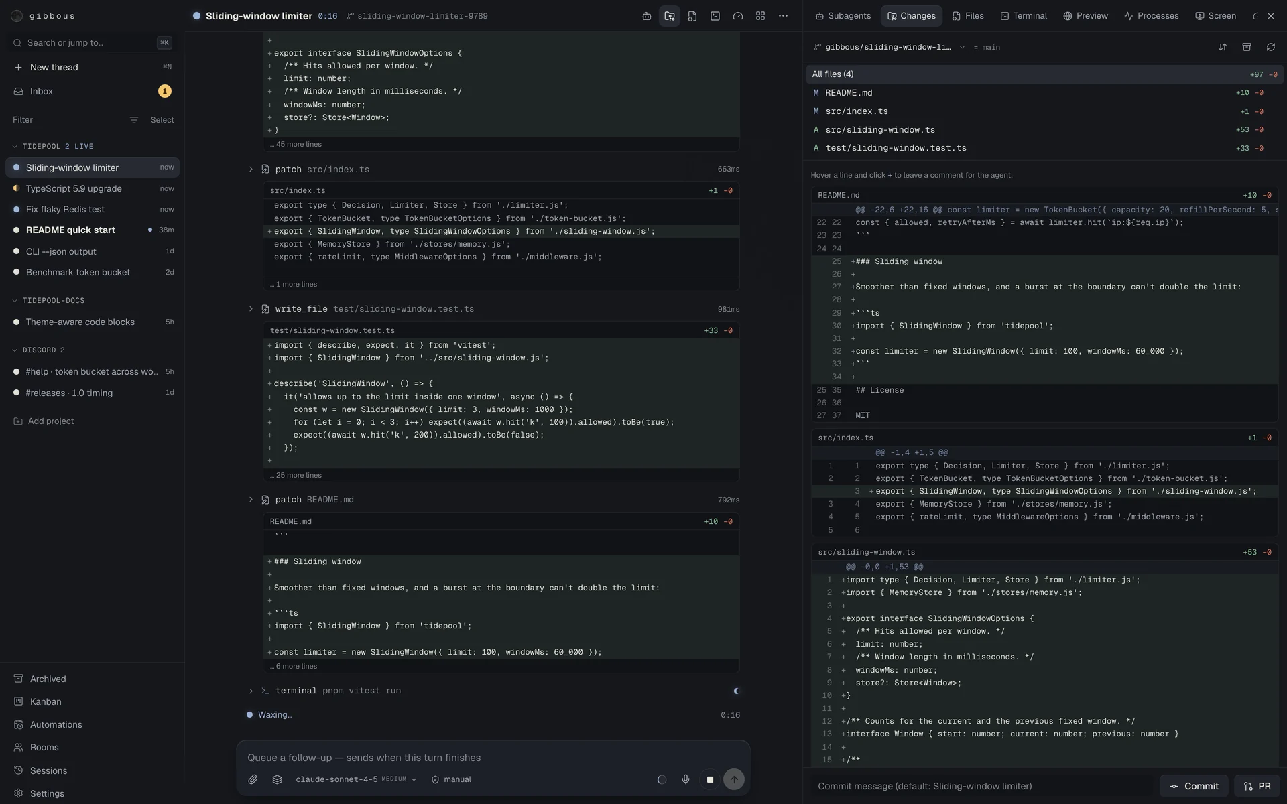Image resolution: width=1287 pixels, height=804 pixels.
Task: Focus the Commit message field
Action: click(982, 786)
